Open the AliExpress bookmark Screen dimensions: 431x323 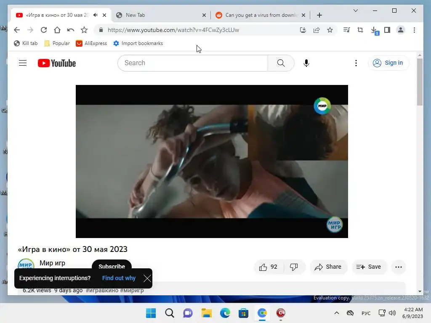click(x=91, y=43)
